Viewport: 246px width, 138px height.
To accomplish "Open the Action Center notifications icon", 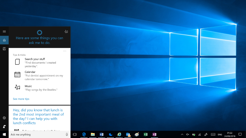I will (240, 134).
